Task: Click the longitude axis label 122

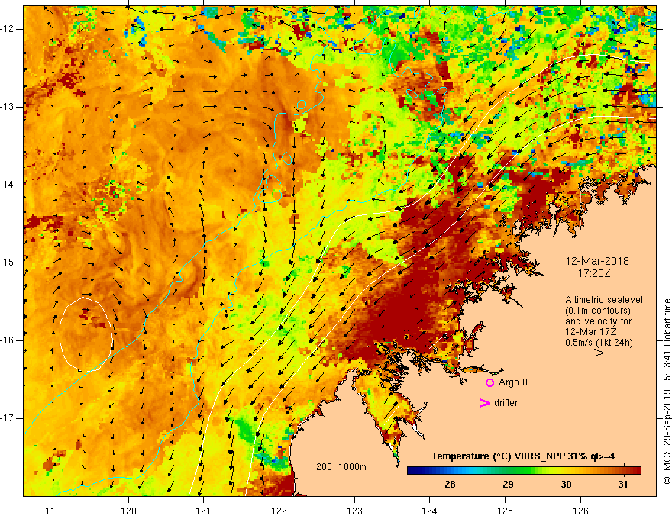Action: tap(279, 511)
